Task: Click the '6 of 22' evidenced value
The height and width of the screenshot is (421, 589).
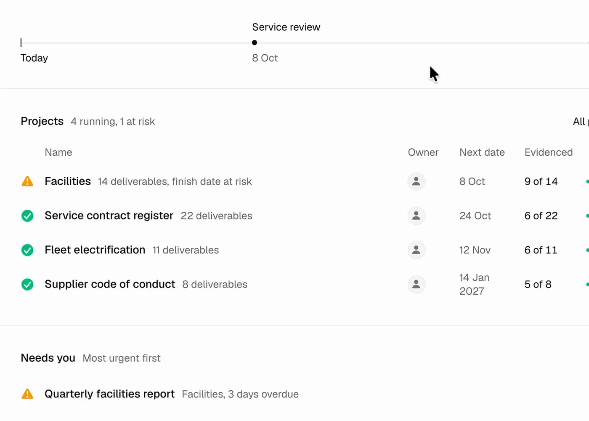Action: 541,216
